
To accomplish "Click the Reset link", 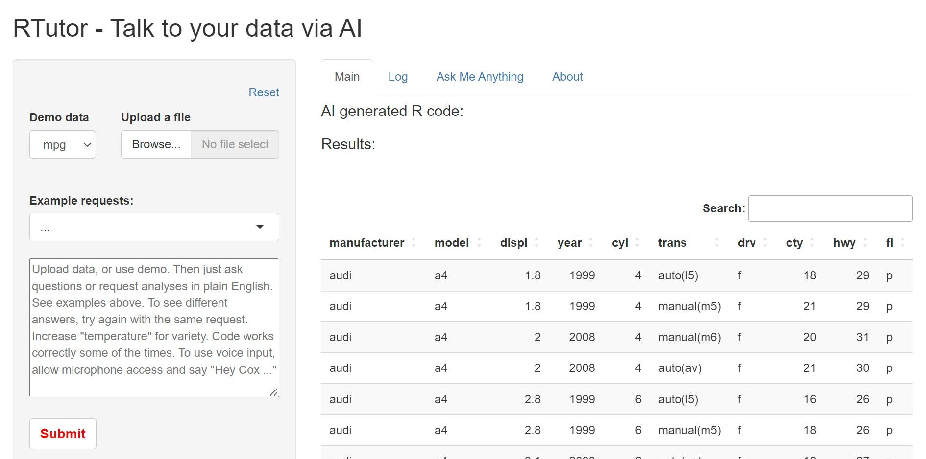I will [x=264, y=92].
